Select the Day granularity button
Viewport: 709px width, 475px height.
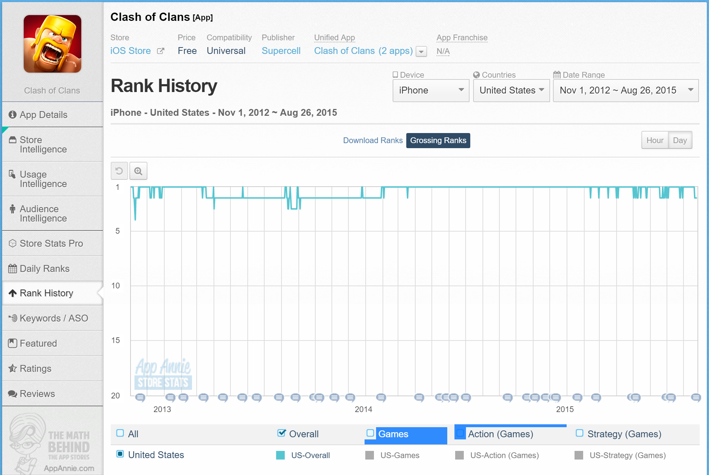tap(680, 140)
